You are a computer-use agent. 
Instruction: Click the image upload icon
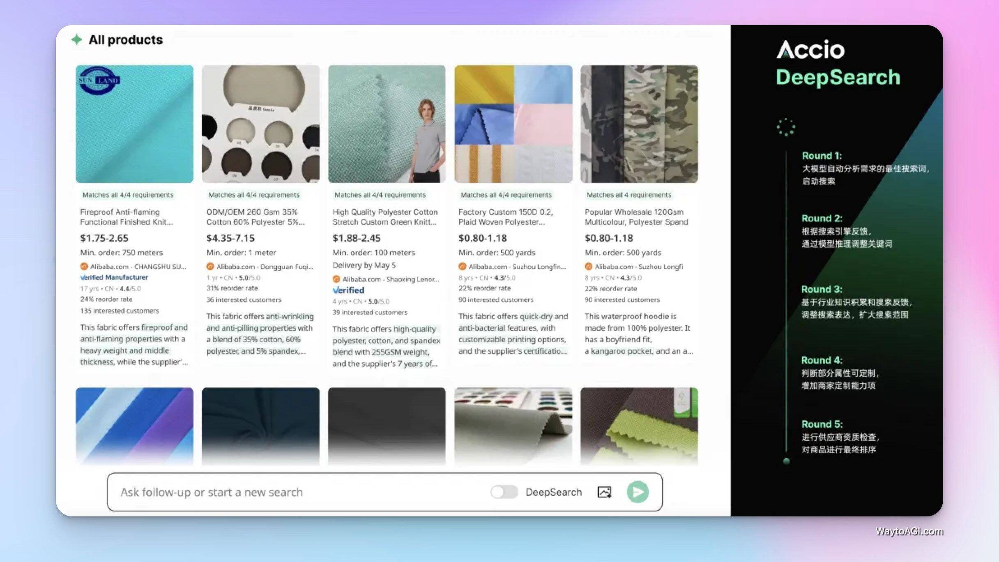tap(604, 492)
